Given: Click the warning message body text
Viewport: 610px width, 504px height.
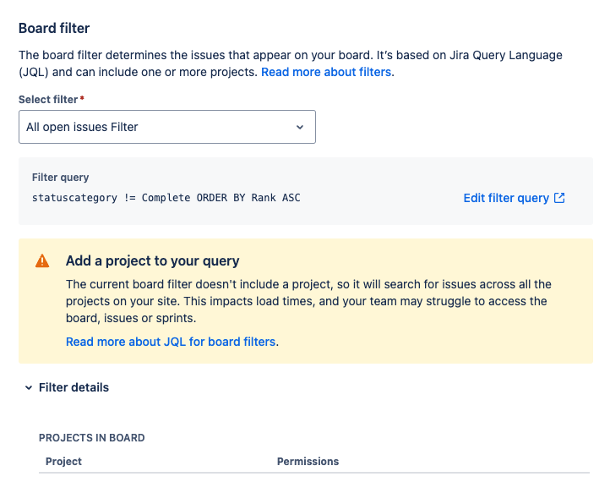Looking at the screenshot, I should 308,301.
